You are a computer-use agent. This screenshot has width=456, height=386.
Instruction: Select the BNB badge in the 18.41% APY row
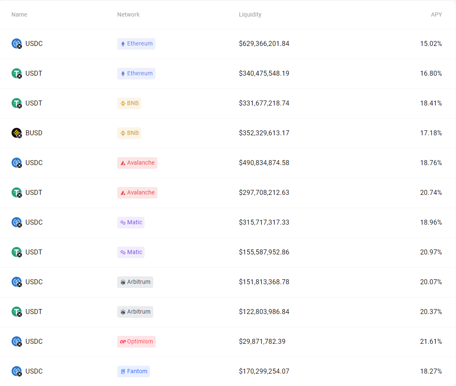tap(129, 103)
